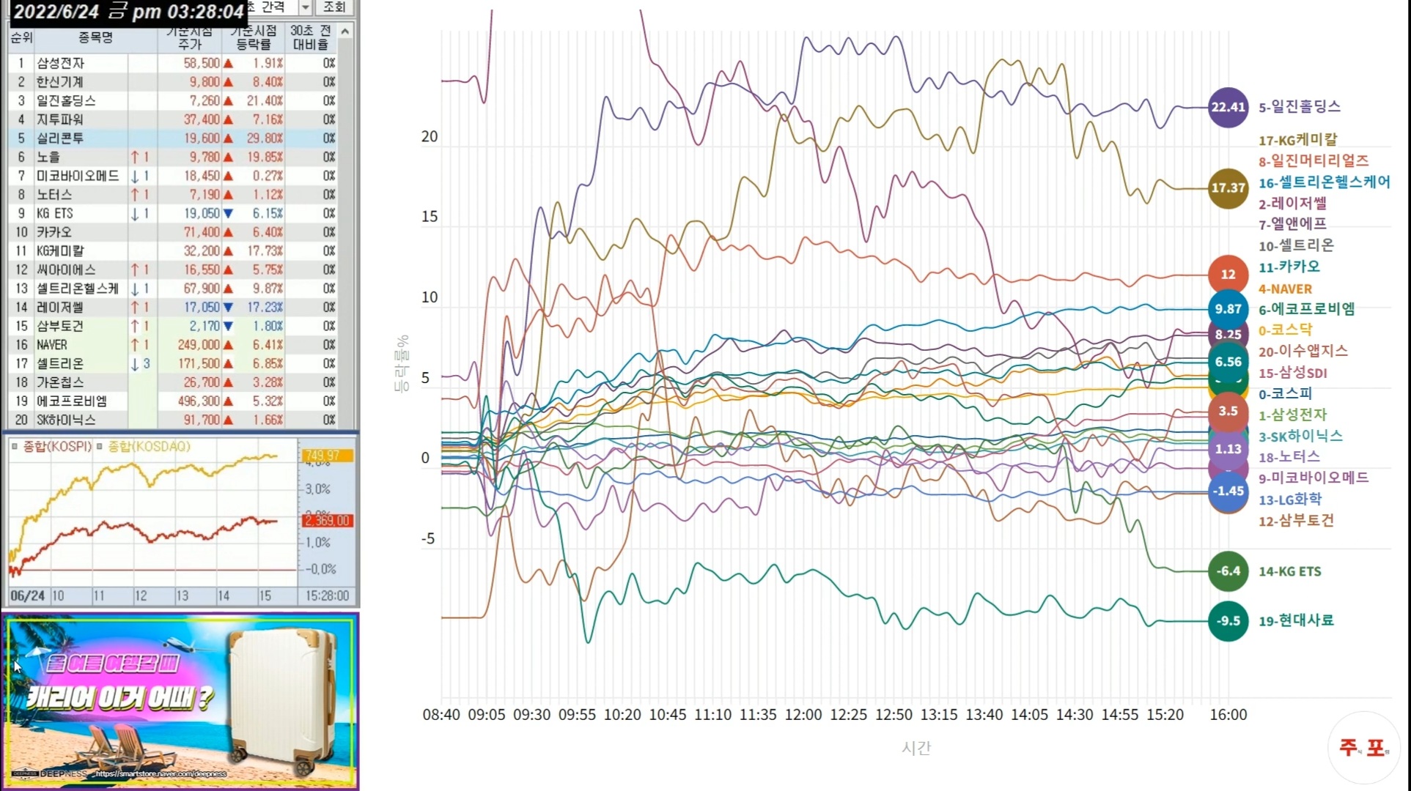Screen dimensions: 1411x791
Task: Select the 삼성전자 row in the table
Action: click(173, 63)
